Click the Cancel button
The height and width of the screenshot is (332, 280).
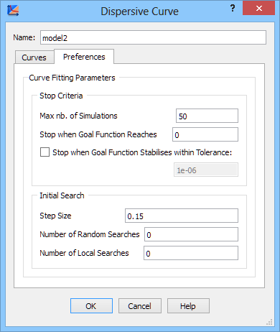[140, 306]
